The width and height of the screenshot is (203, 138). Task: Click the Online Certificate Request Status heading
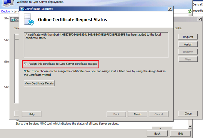click(x=72, y=20)
